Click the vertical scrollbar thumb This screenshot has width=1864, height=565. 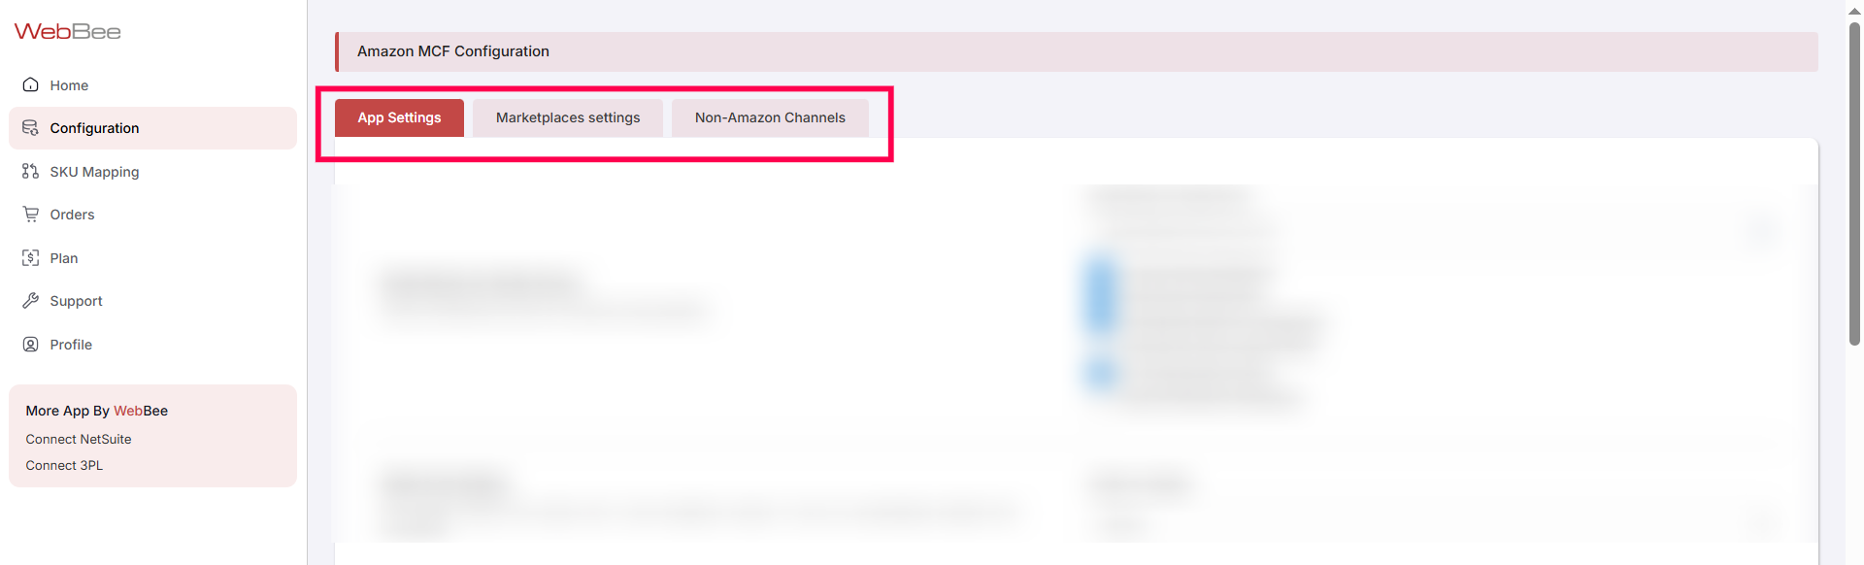[1854, 184]
